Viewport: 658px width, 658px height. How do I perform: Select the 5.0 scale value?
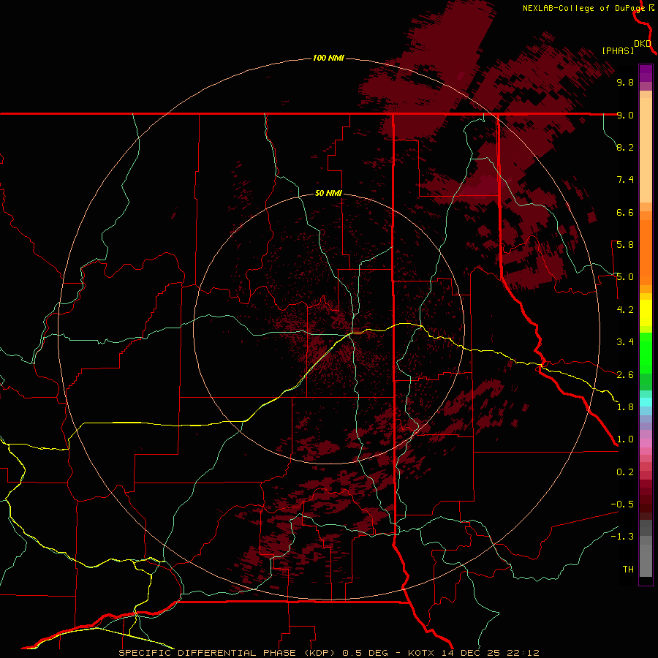click(625, 277)
